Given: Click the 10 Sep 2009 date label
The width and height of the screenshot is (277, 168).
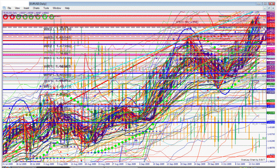Looking at the screenshot, I should (159, 164).
